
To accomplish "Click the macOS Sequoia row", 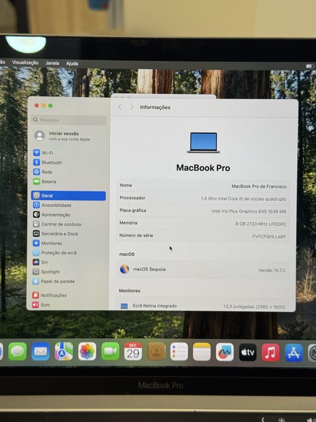I will [x=202, y=269].
